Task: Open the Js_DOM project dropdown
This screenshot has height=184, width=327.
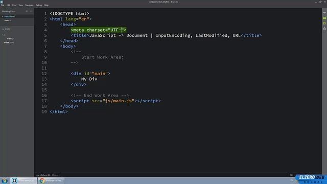Action: pos(7,29)
